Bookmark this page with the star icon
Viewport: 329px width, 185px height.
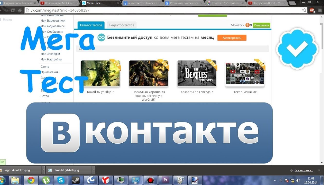point(304,11)
